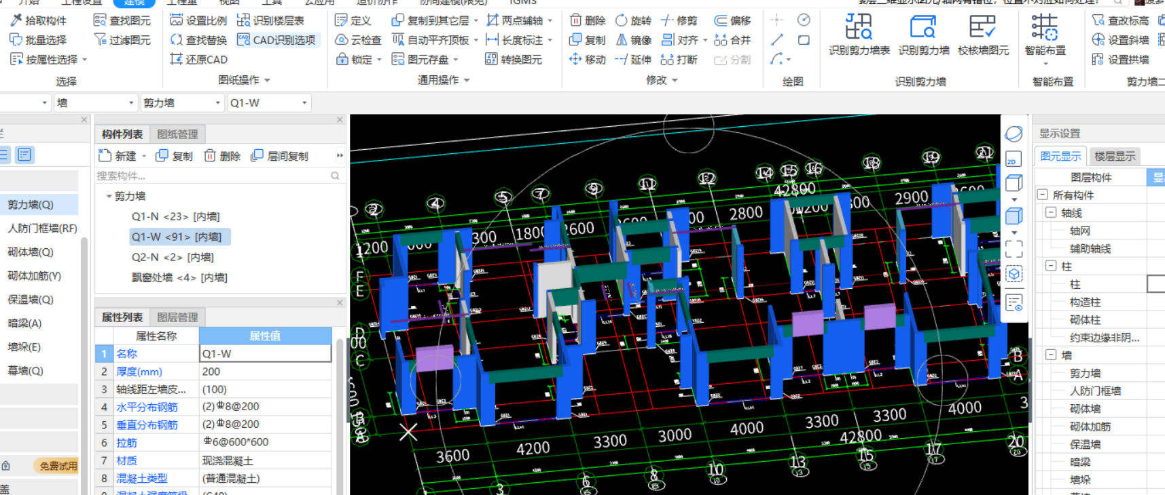Viewport: 1165px width, 495px height.
Task: Click the 设置比例 set scale tool
Action: point(198,20)
